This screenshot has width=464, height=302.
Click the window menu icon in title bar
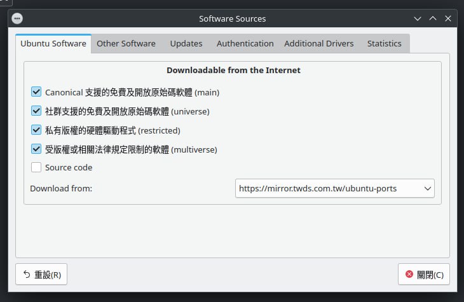pyautogui.click(x=17, y=18)
